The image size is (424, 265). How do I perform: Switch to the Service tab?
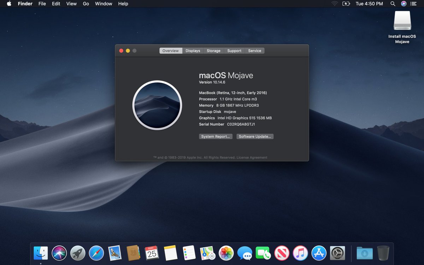255,51
